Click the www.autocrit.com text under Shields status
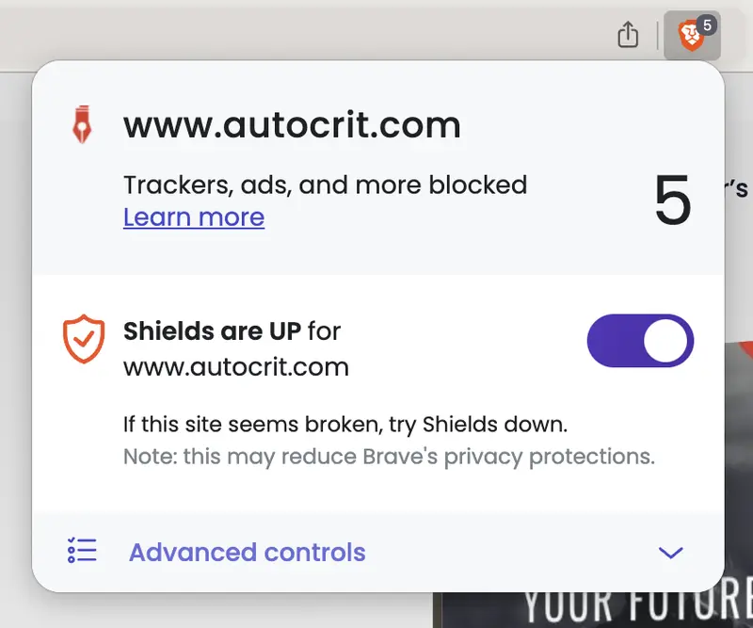753x628 pixels. [x=236, y=366]
